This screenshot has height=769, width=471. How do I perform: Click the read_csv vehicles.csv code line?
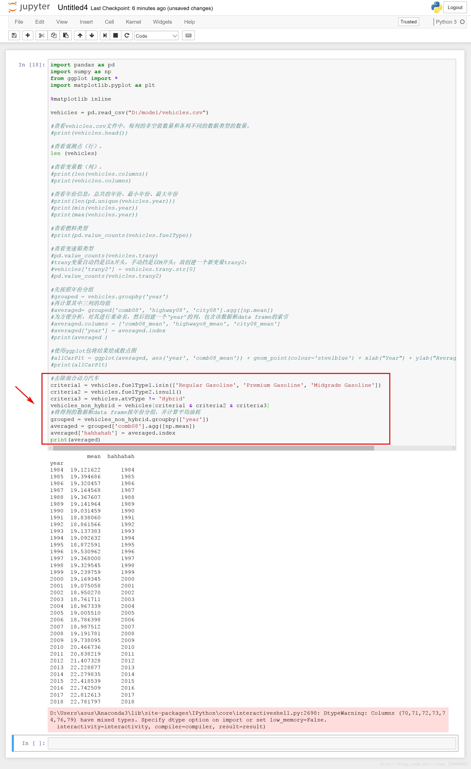point(129,113)
